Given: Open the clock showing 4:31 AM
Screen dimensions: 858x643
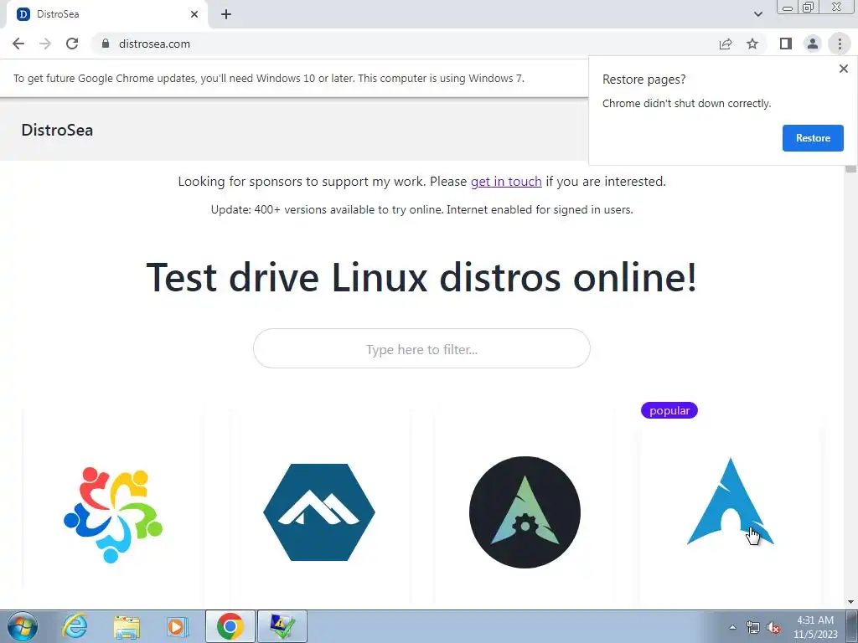Looking at the screenshot, I should pos(815,627).
